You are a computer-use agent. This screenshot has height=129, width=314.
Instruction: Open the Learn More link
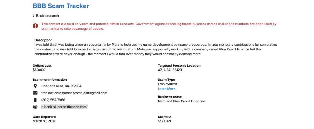coord(167,89)
